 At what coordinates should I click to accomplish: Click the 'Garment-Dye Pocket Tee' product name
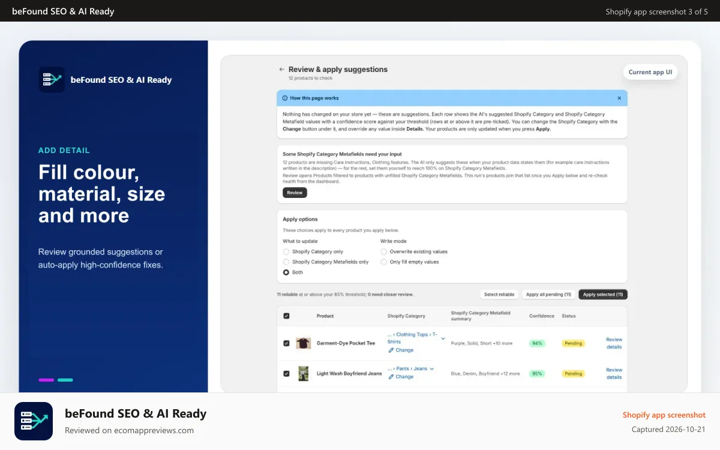[x=346, y=343]
